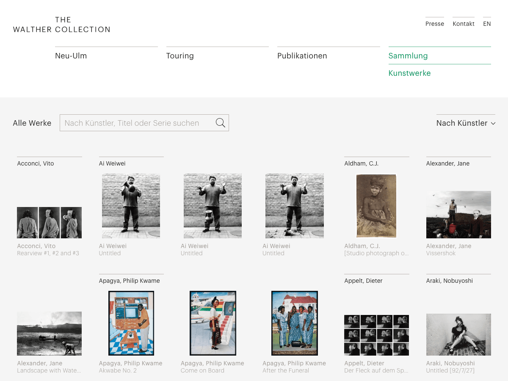This screenshot has width=508, height=381.
Task: Click the 'Apagya, Philip Kwame' artist heading
Action: click(130, 281)
